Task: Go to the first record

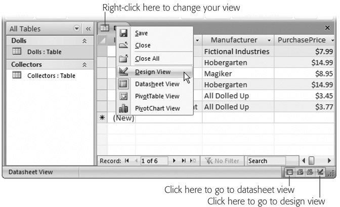Action: click(x=126, y=161)
